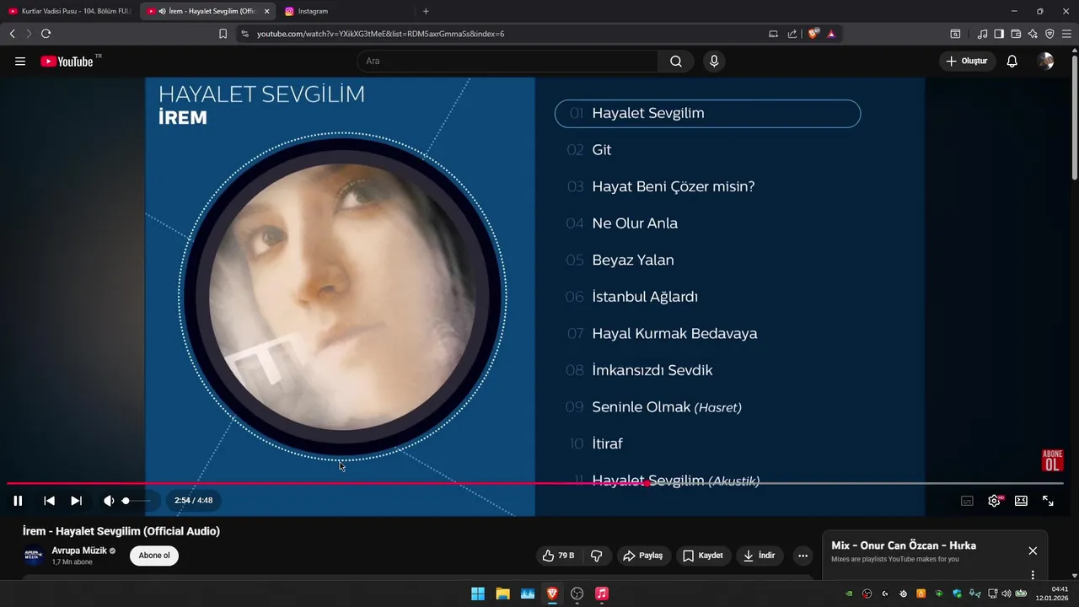The width and height of the screenshot is (1079, 607).
Task: Download video with İndir button
Action: (759, 556)
